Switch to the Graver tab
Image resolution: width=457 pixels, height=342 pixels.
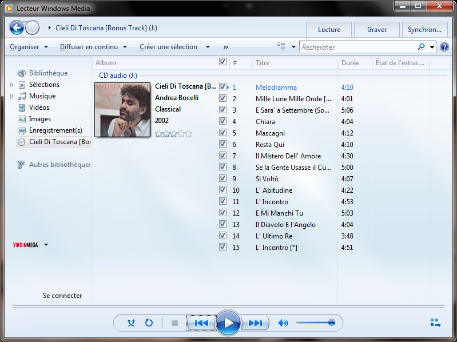[377, 30]
